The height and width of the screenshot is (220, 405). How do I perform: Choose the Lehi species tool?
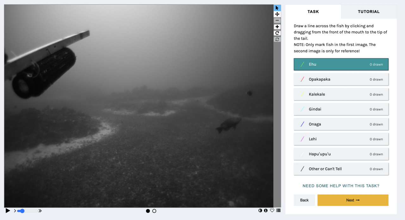point(341,139)
